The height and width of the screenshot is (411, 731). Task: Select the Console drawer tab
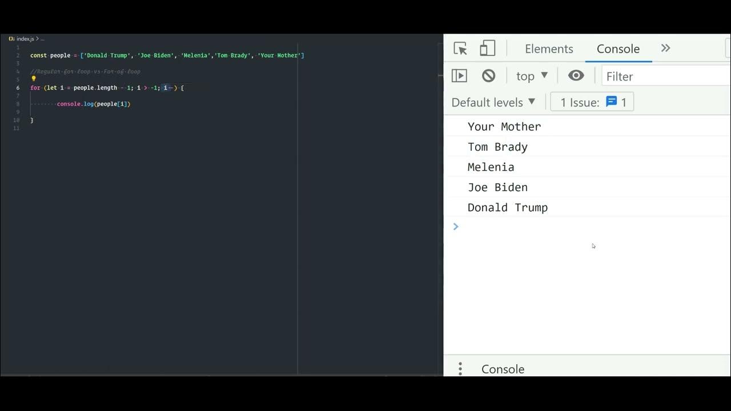coord(503,369)
